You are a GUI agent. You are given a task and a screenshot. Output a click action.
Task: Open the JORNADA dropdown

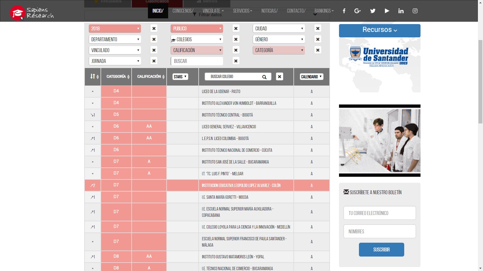click(x=115, y=61)
